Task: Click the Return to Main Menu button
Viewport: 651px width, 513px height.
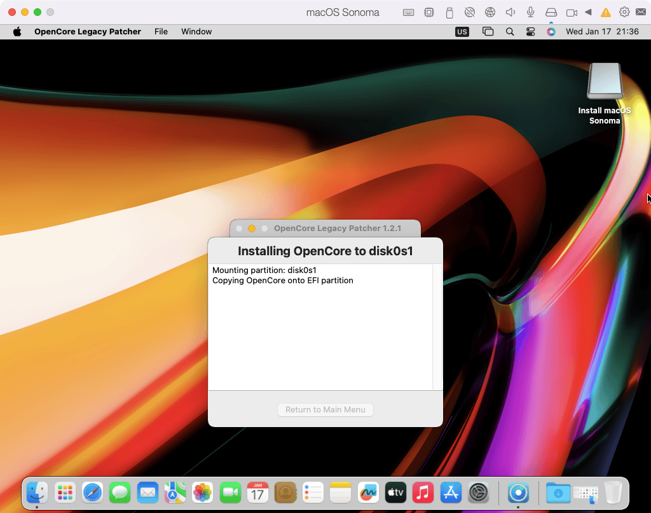Action: (325, 409)
